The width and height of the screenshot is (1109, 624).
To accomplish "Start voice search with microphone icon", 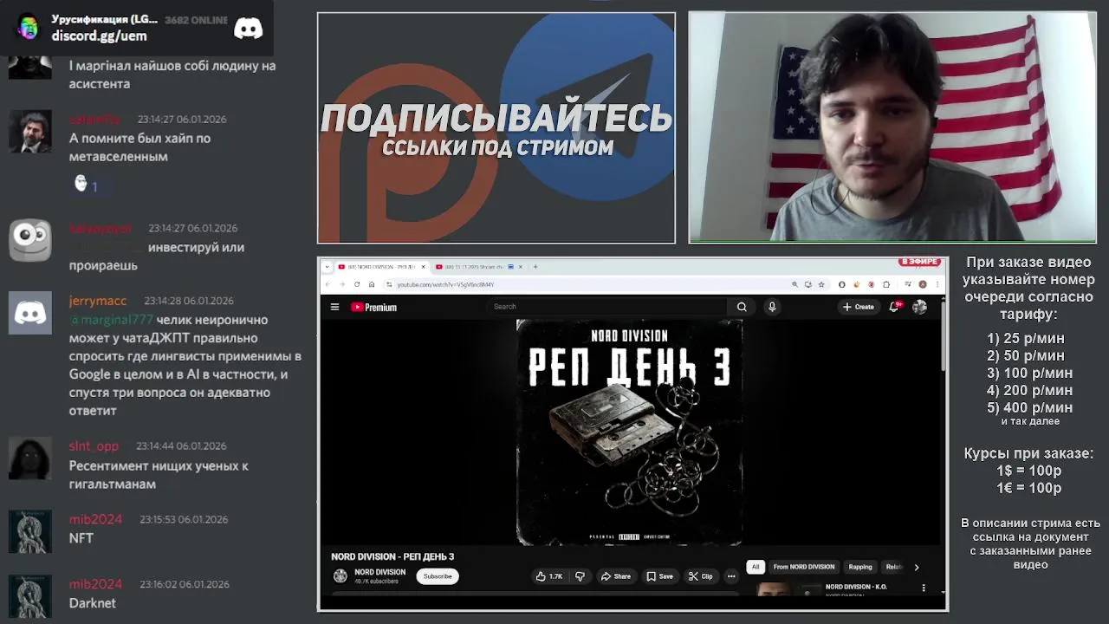I will click(x=772, y=307).
